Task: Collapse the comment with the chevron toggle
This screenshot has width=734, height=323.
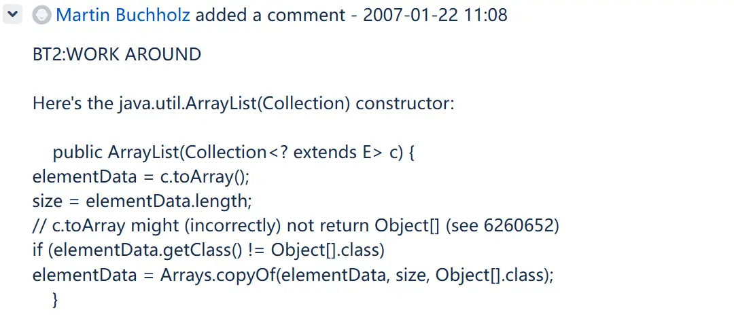Action: 13,14
